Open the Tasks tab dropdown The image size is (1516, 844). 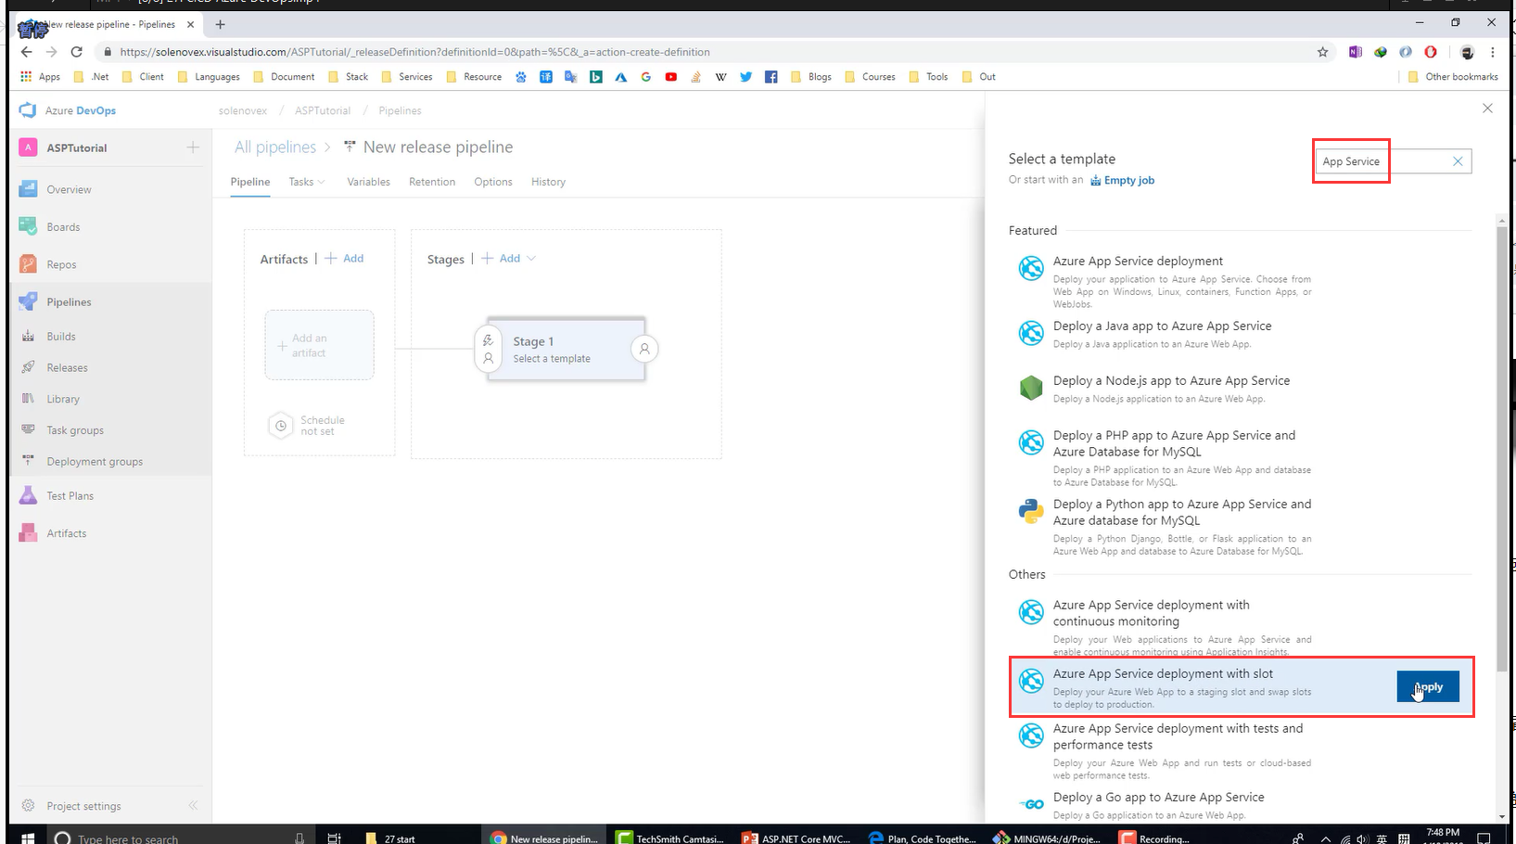coord(307,182)
